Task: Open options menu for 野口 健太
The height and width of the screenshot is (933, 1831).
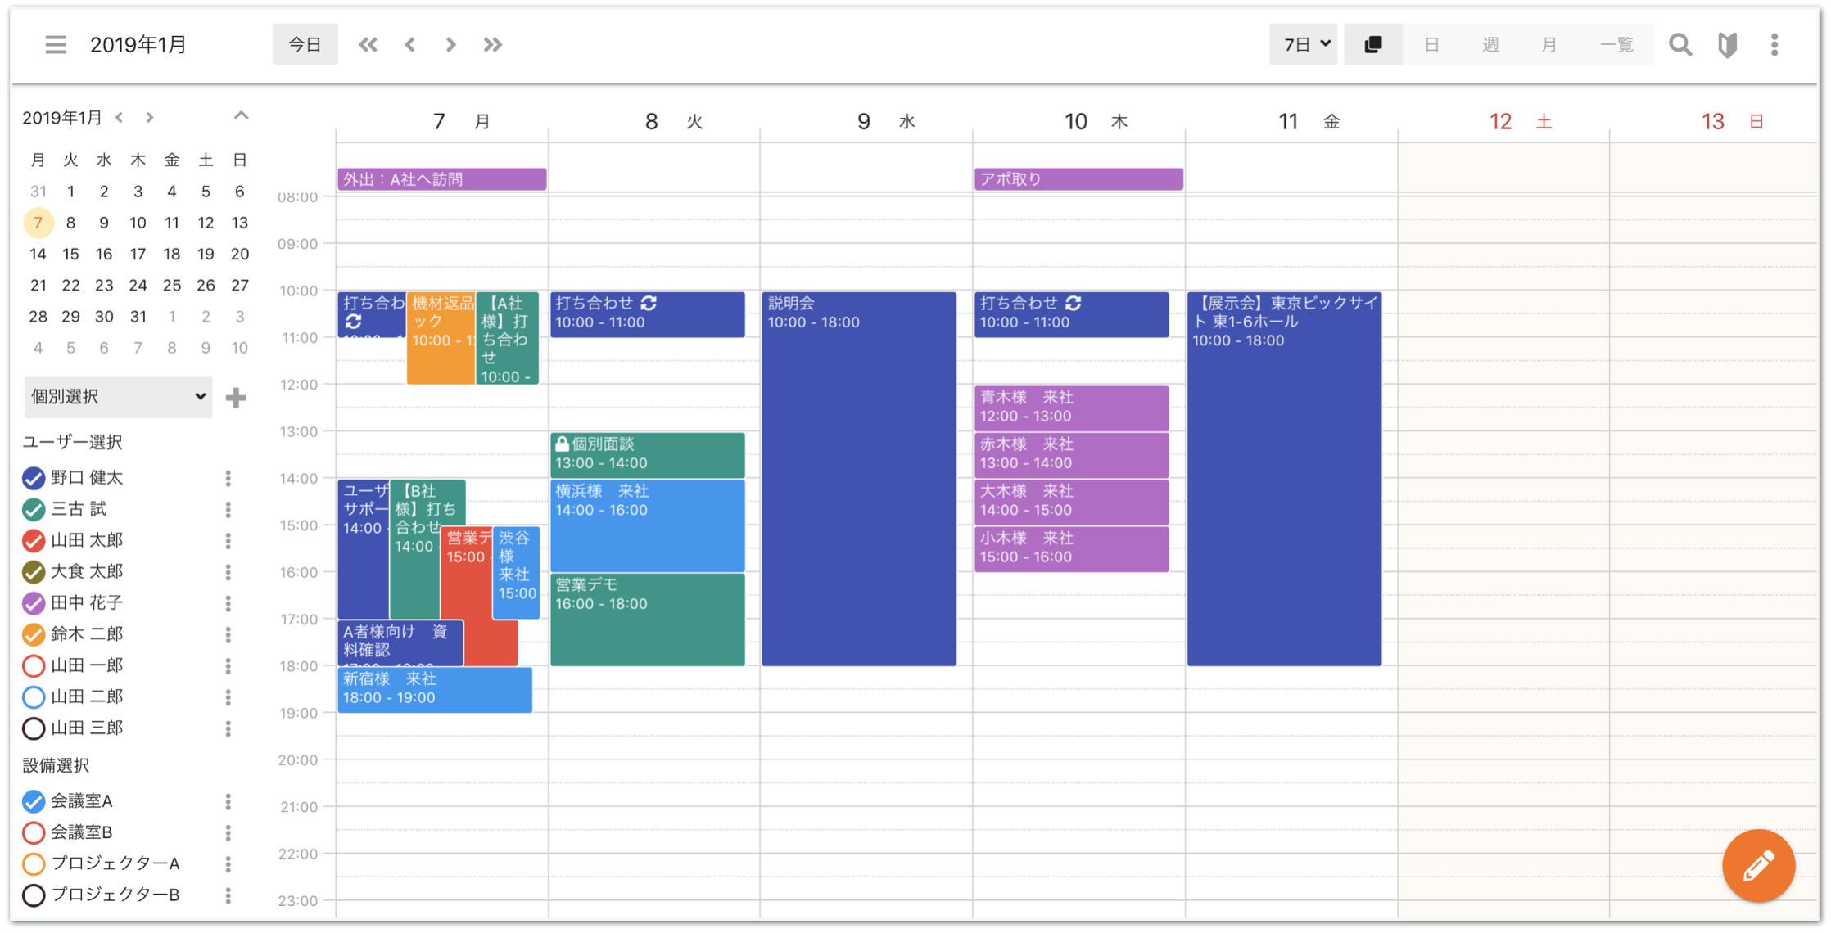Action: [x=228, y=478]
